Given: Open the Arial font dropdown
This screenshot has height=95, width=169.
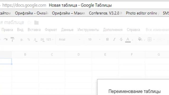Looking at the screenshot, I should pyautogui.click(x=69, y=39).
